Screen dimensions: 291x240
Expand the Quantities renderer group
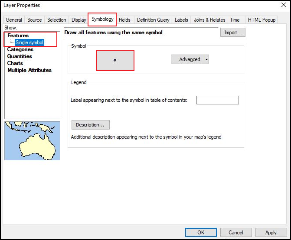20,56
